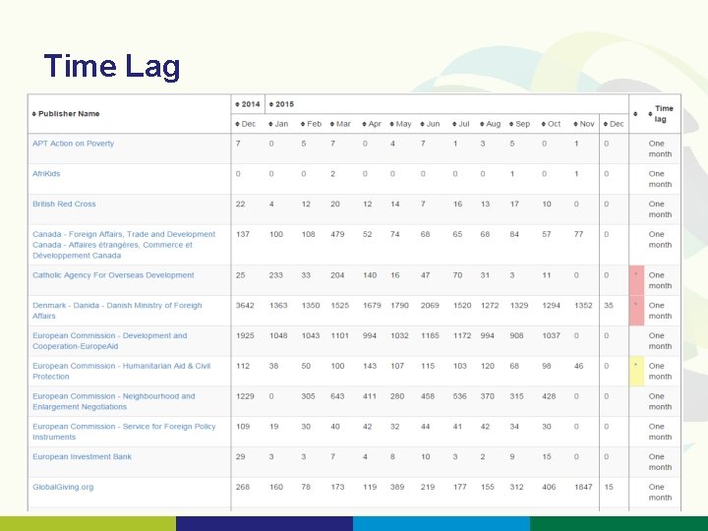Click One month lag for GlobalGiving.org
This screenshot has width=708, height=531.
coord(660,493)
